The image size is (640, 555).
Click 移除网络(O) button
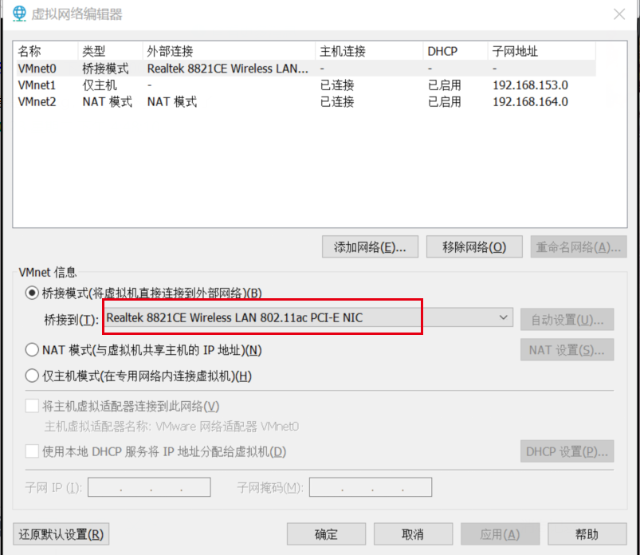point(474,246)
